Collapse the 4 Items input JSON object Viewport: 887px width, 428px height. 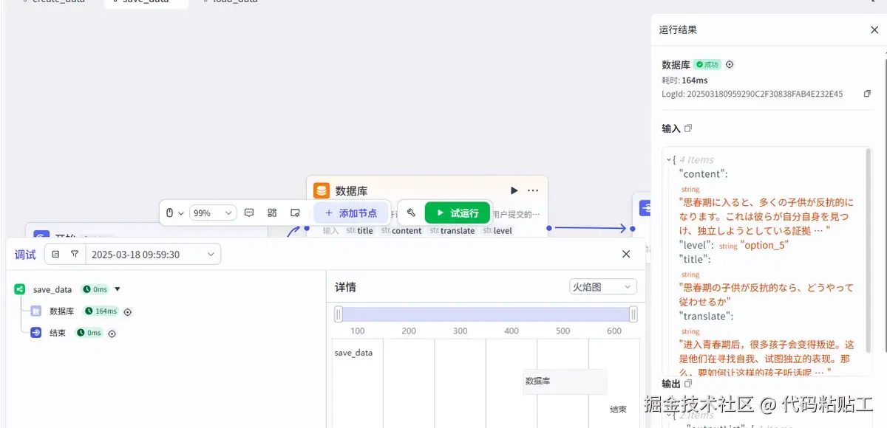pos(669,159)
